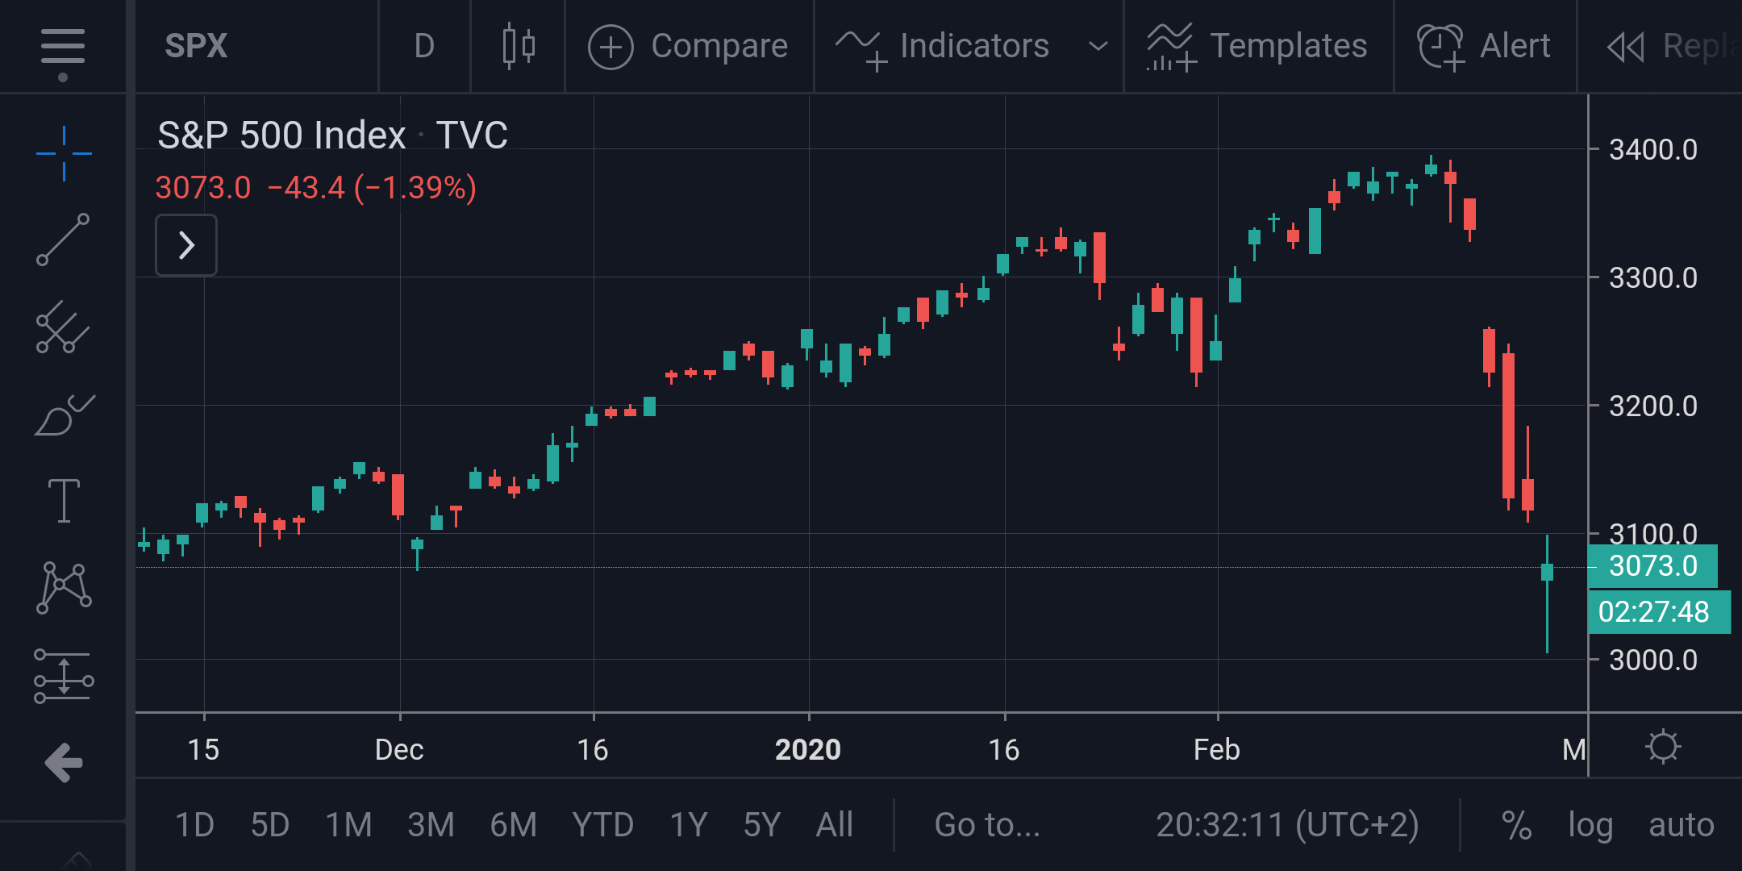Choose the pitchfork drawing tool
1742x871 pixels.
tap(63, 327)
